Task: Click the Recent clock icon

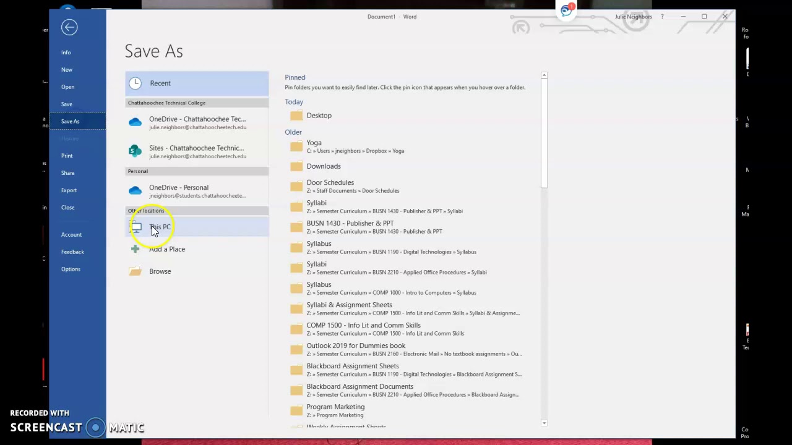Action: point(135,83)
